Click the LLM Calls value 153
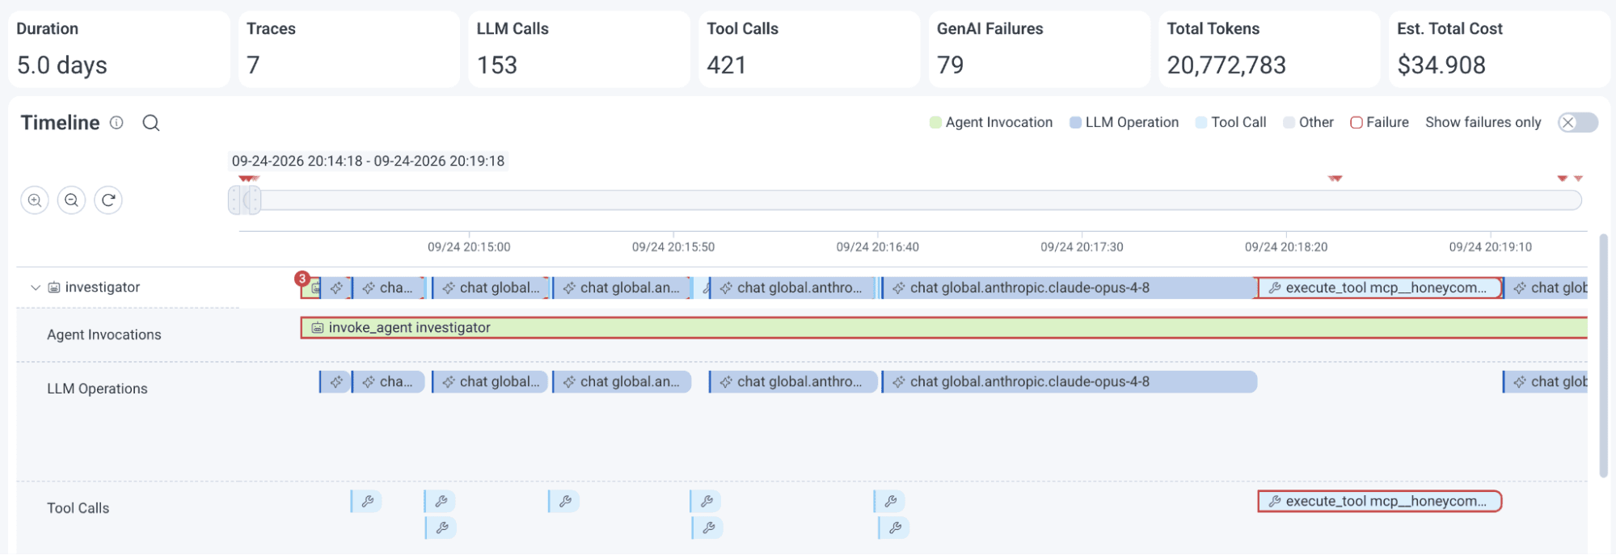This screenshot has height=555, width=1616. pos(497,65)
